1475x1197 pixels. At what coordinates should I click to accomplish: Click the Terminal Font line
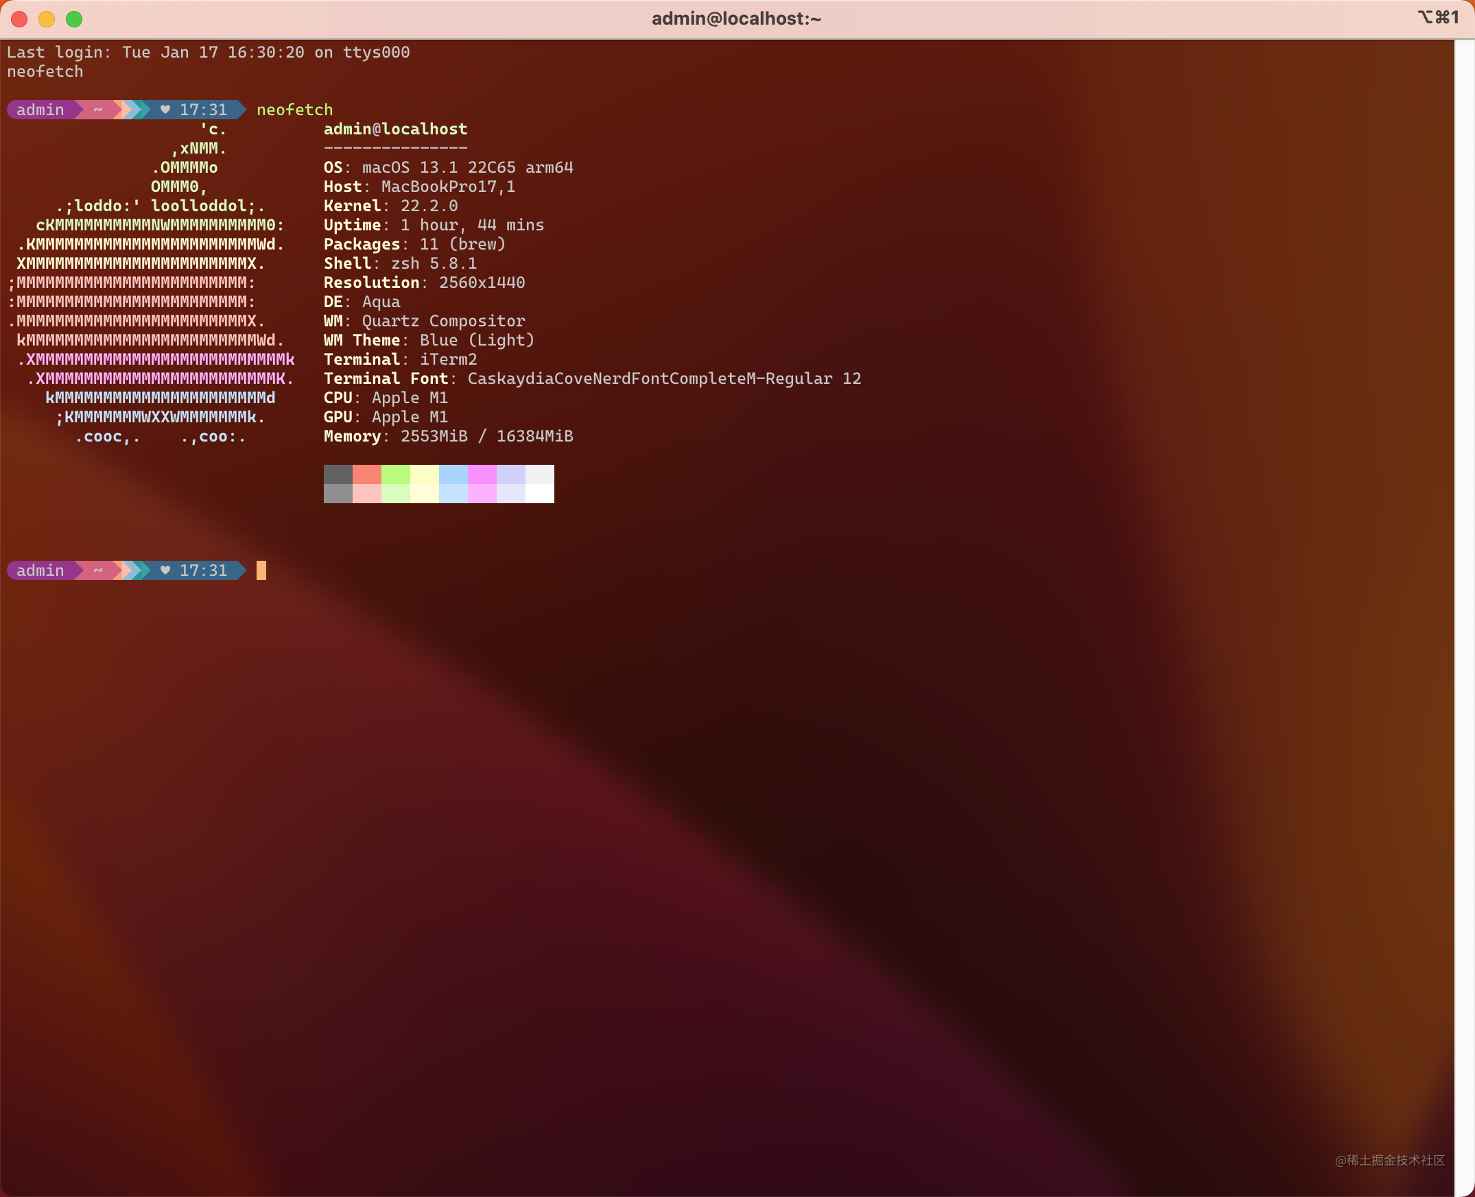(x=593, y=378)
